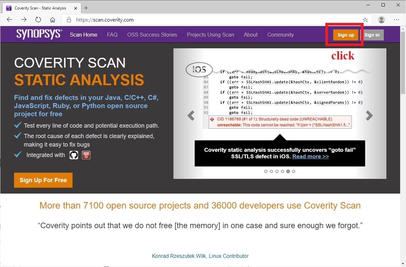Open the Scan Home menu item
Image resolution: width=406 pixels, height=267 pixels.
tap(84, 35)
